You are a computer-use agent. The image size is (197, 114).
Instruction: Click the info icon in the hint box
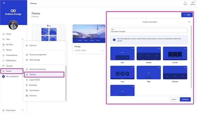tap(114, 40)
